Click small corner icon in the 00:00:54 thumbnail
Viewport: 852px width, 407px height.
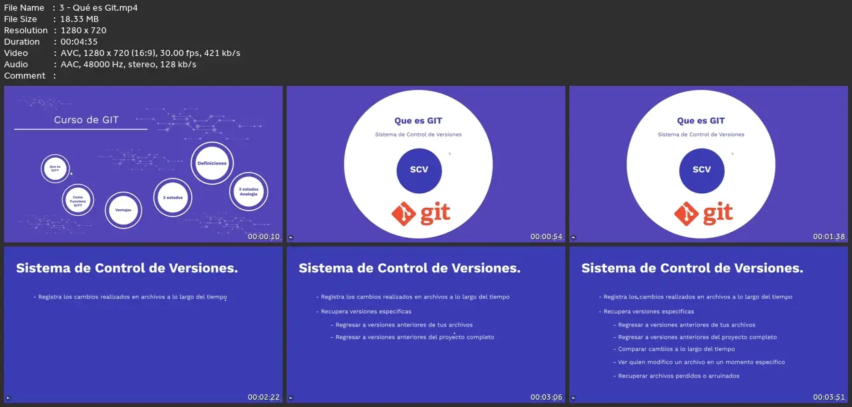[x=291, y=237]
